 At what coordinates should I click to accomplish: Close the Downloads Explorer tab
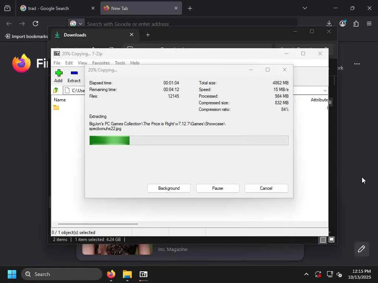[x=132, y=35]
